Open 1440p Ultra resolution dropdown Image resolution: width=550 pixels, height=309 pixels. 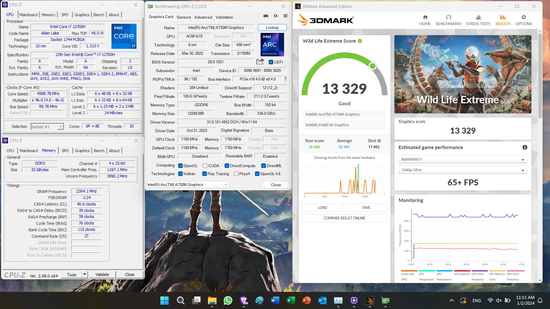(x=463, y=170)
